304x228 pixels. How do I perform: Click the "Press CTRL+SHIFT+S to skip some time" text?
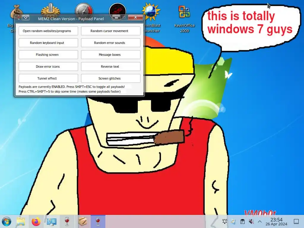click(69, 91)
